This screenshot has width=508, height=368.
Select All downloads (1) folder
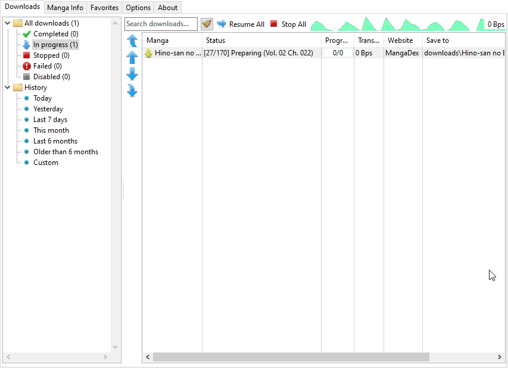pyautogui.click(x=51, y=23)
